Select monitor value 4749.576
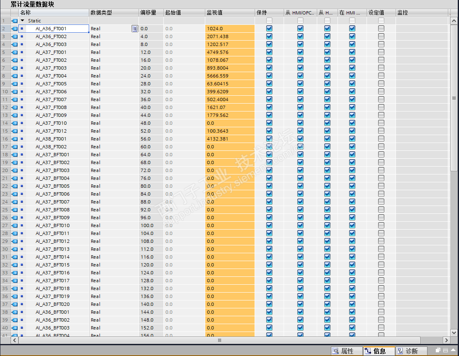459x356 pixels. pos(230,52)
